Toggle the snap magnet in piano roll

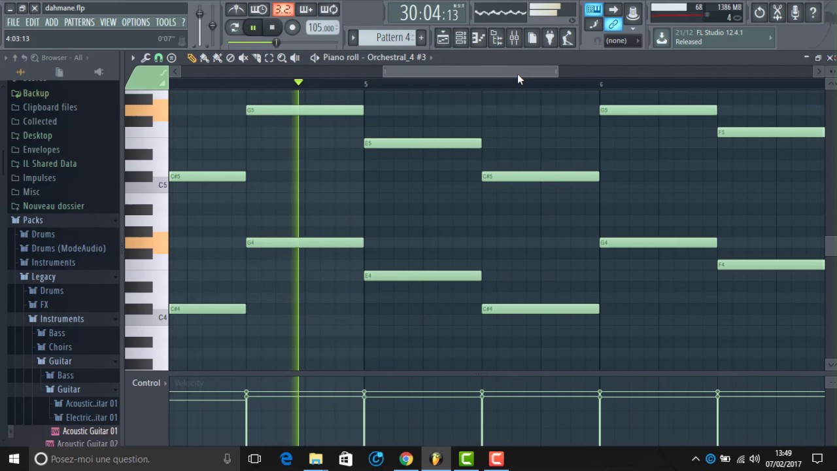[x=158, y=58]
